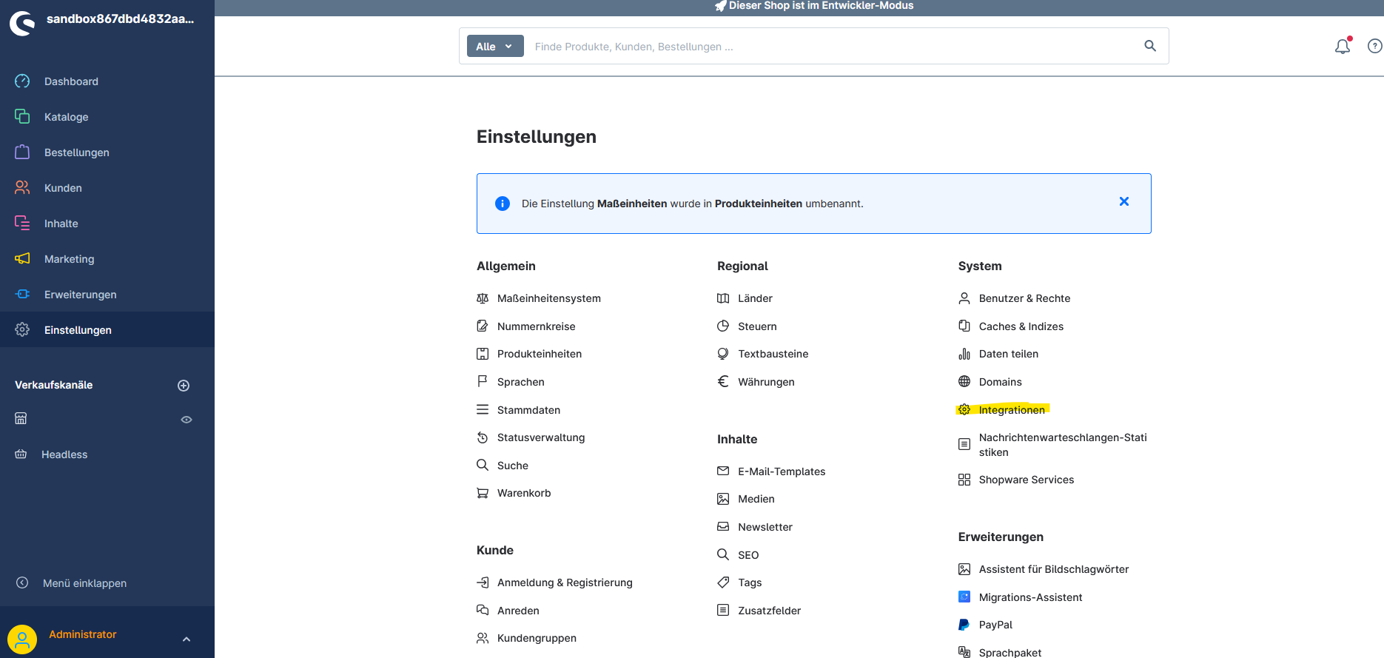Click the Währungen euro icon
The width and height of the screenshot is (1384, 658).
(x=723, y=382)
